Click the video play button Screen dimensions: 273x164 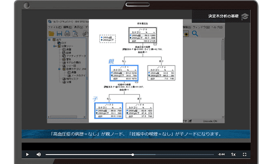27,155
